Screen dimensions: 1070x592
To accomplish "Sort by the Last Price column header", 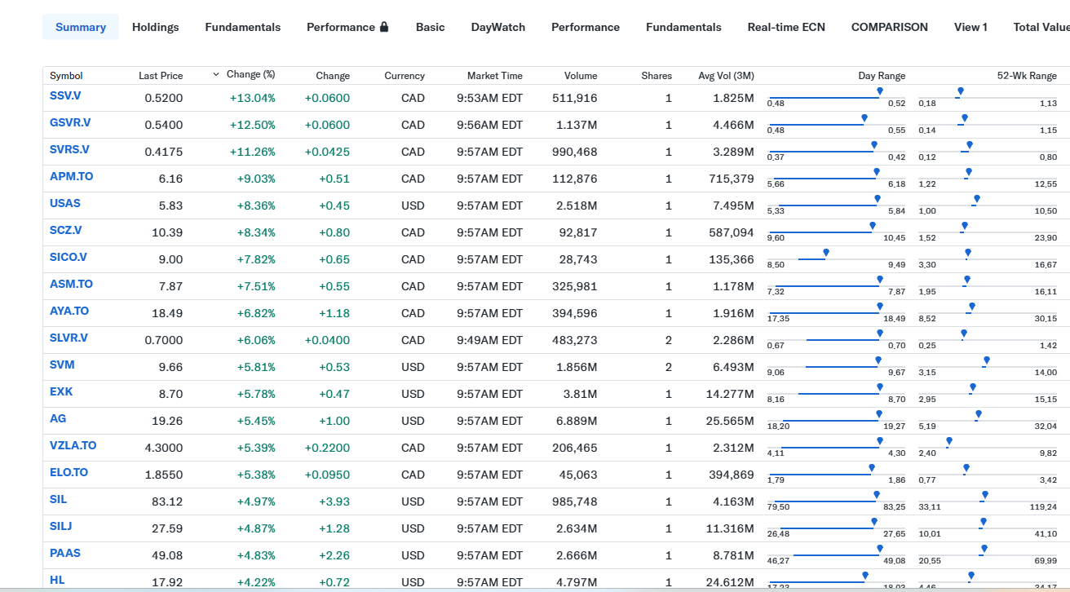I will click(x=161, y=76).
